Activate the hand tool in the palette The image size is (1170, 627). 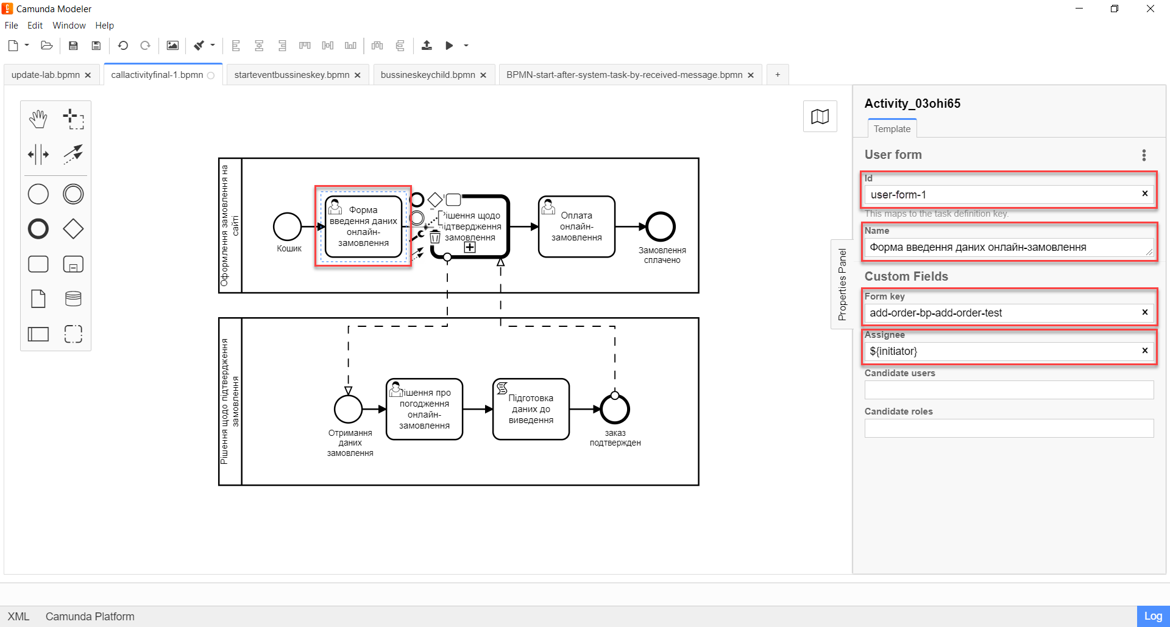pos(38,119)
